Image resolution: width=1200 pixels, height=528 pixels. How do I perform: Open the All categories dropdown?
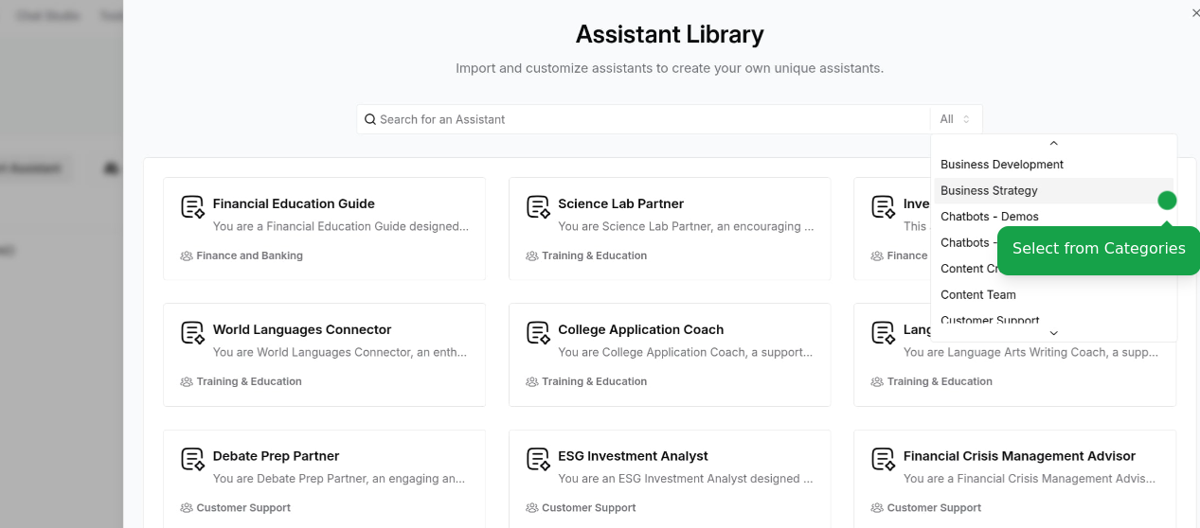956,119
